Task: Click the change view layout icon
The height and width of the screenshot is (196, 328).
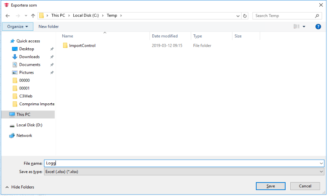Action: 297,27
